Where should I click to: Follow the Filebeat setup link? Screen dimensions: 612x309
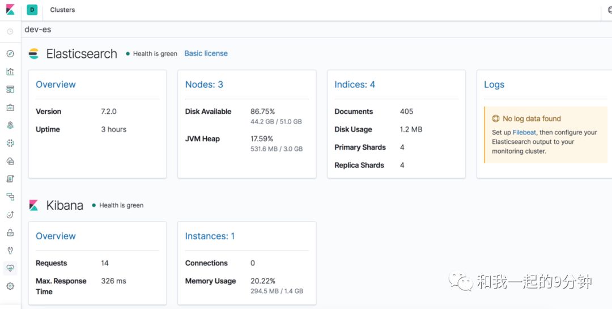(x=524, y=133)
